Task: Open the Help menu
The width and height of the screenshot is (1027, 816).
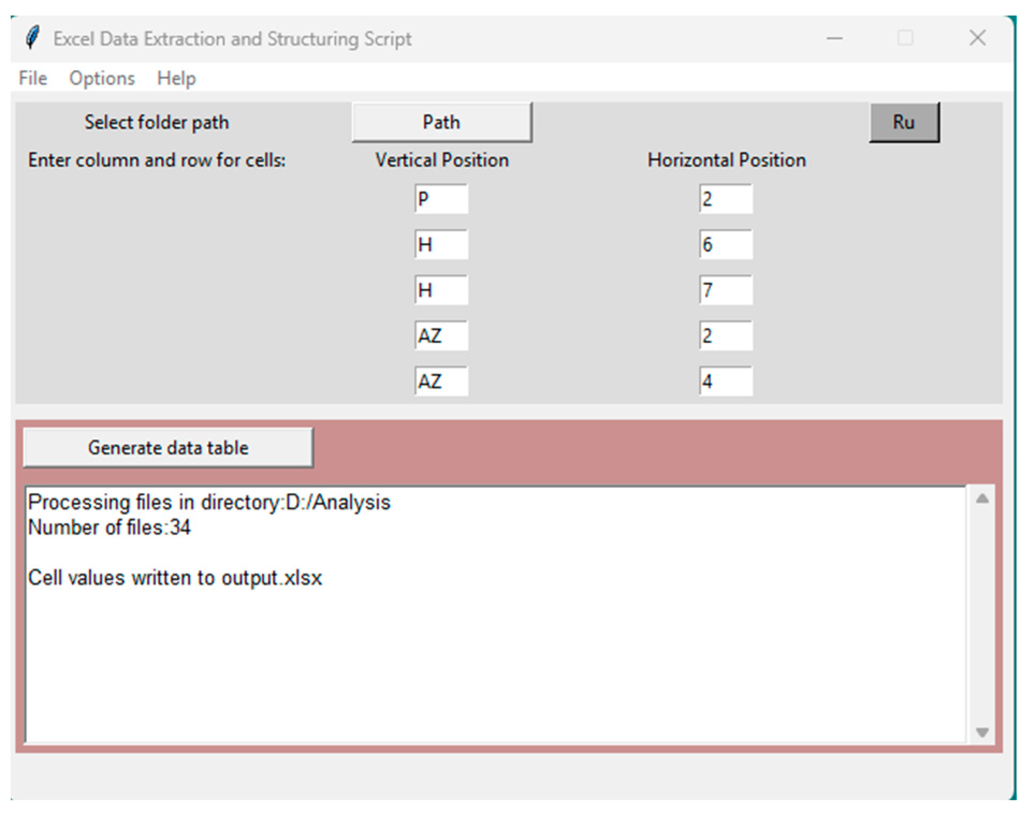Action: coord(176,78)
